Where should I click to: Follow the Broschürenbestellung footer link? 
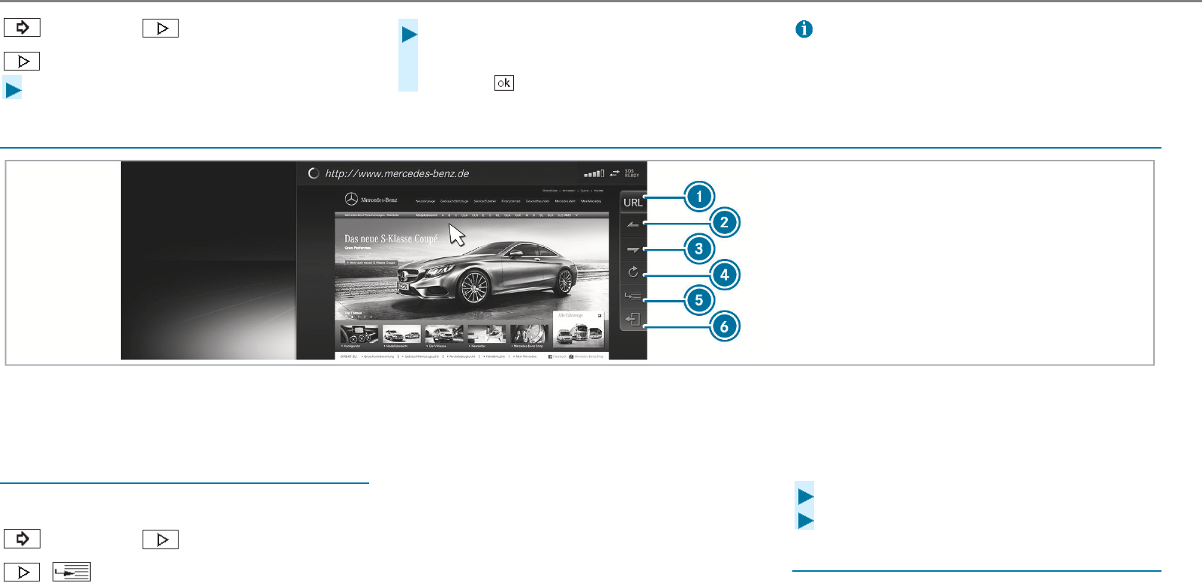[379, 356]
